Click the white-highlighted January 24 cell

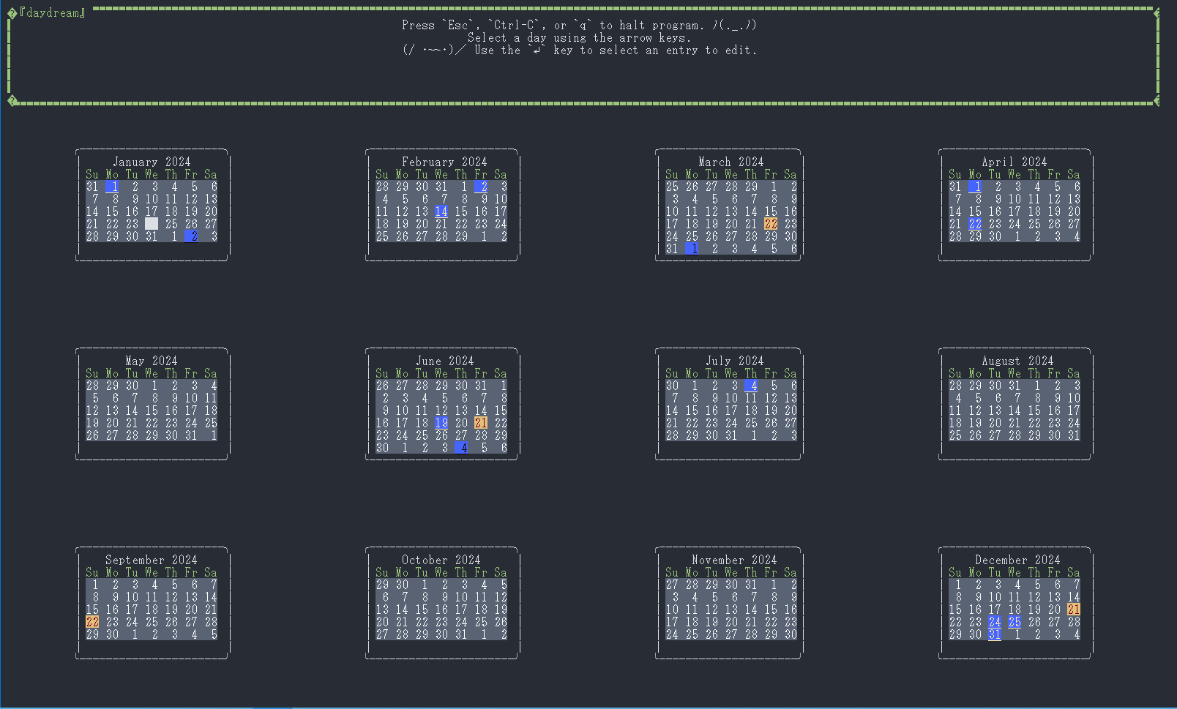pos(152,223)
